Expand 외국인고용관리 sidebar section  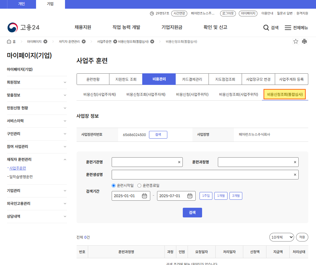37,204
